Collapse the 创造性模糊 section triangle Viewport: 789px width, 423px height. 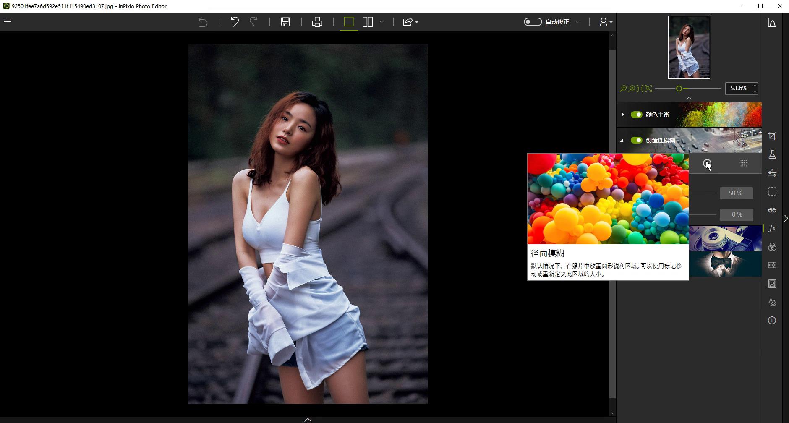622,141
